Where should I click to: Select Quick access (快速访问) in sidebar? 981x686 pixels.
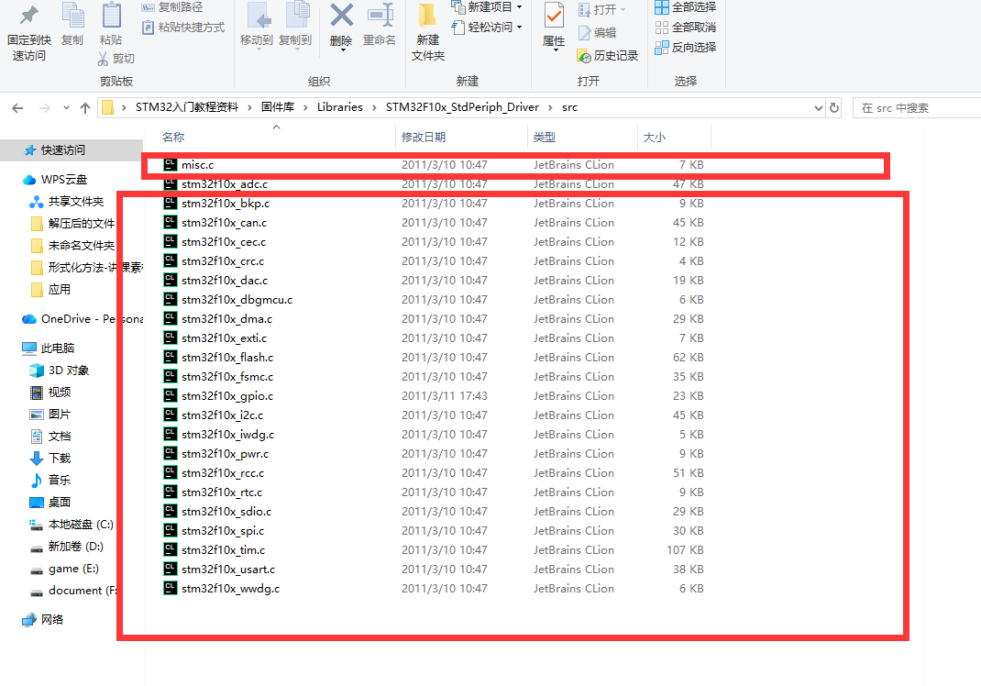pyautogui.click(x=62, y=150)
